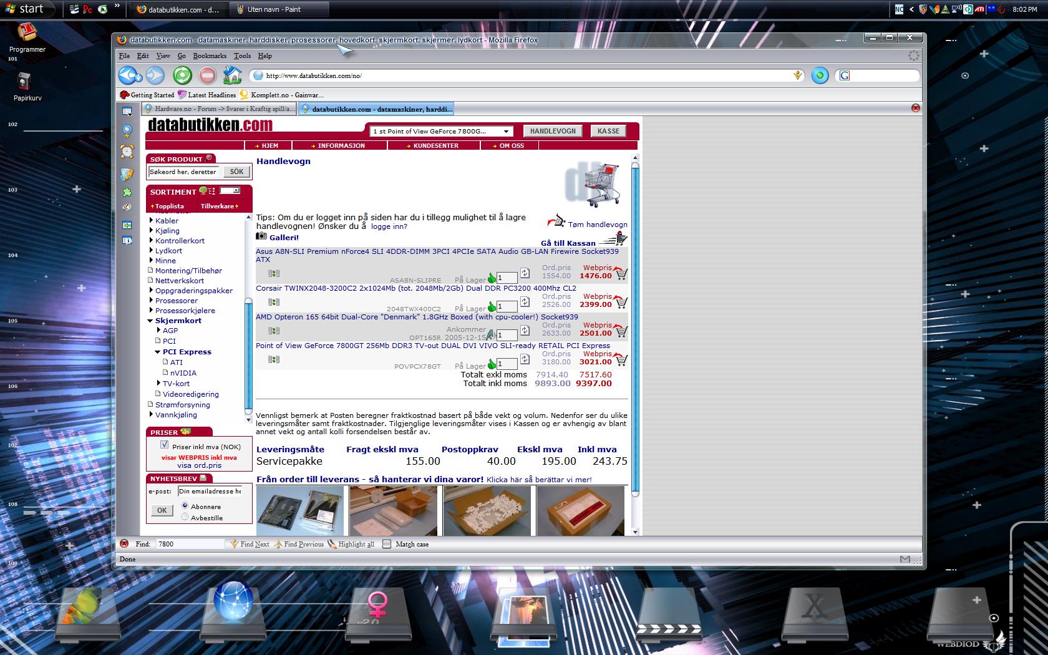Viewport: 1048px width, 655px height.
Task: Expand the Prosessorer category
Action: pyautogui.click(x=151, y=300)
